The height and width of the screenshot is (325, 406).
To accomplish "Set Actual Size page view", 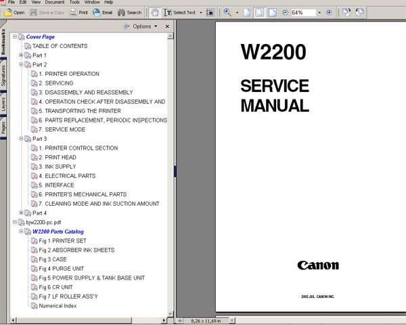I will 247,12.
